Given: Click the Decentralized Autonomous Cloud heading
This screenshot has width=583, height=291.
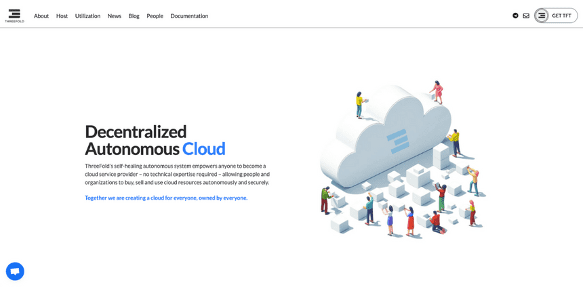Looking at the screenshot, I should (x=155, y=140).
